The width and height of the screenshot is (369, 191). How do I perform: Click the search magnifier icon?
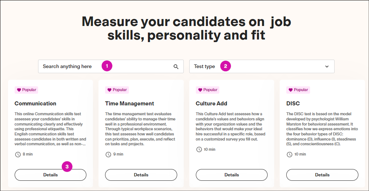coord(176,67)
